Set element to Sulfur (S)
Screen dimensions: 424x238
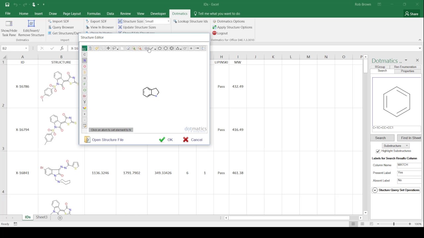coord(84,72)
